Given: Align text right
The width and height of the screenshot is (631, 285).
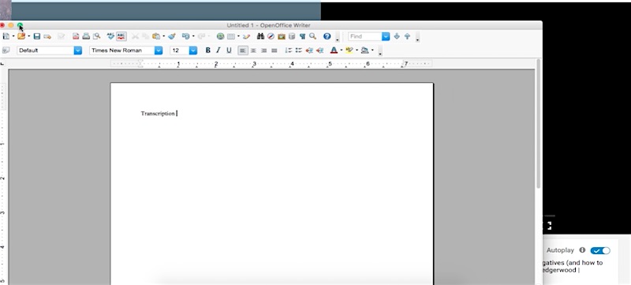Looking at the screenshot, I should point(263,51).
